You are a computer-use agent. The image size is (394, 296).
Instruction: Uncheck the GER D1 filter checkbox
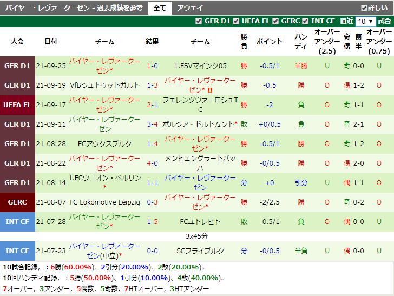199,21
